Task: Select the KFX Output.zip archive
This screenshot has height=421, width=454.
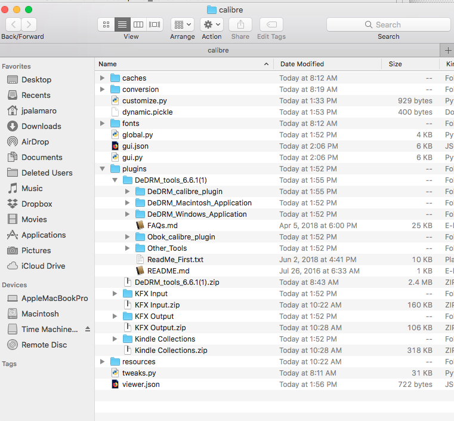Action: [160, 327]
